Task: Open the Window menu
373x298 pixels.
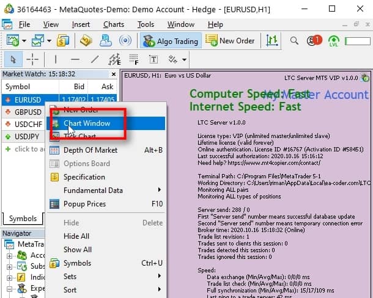Action: coord(181,24)
